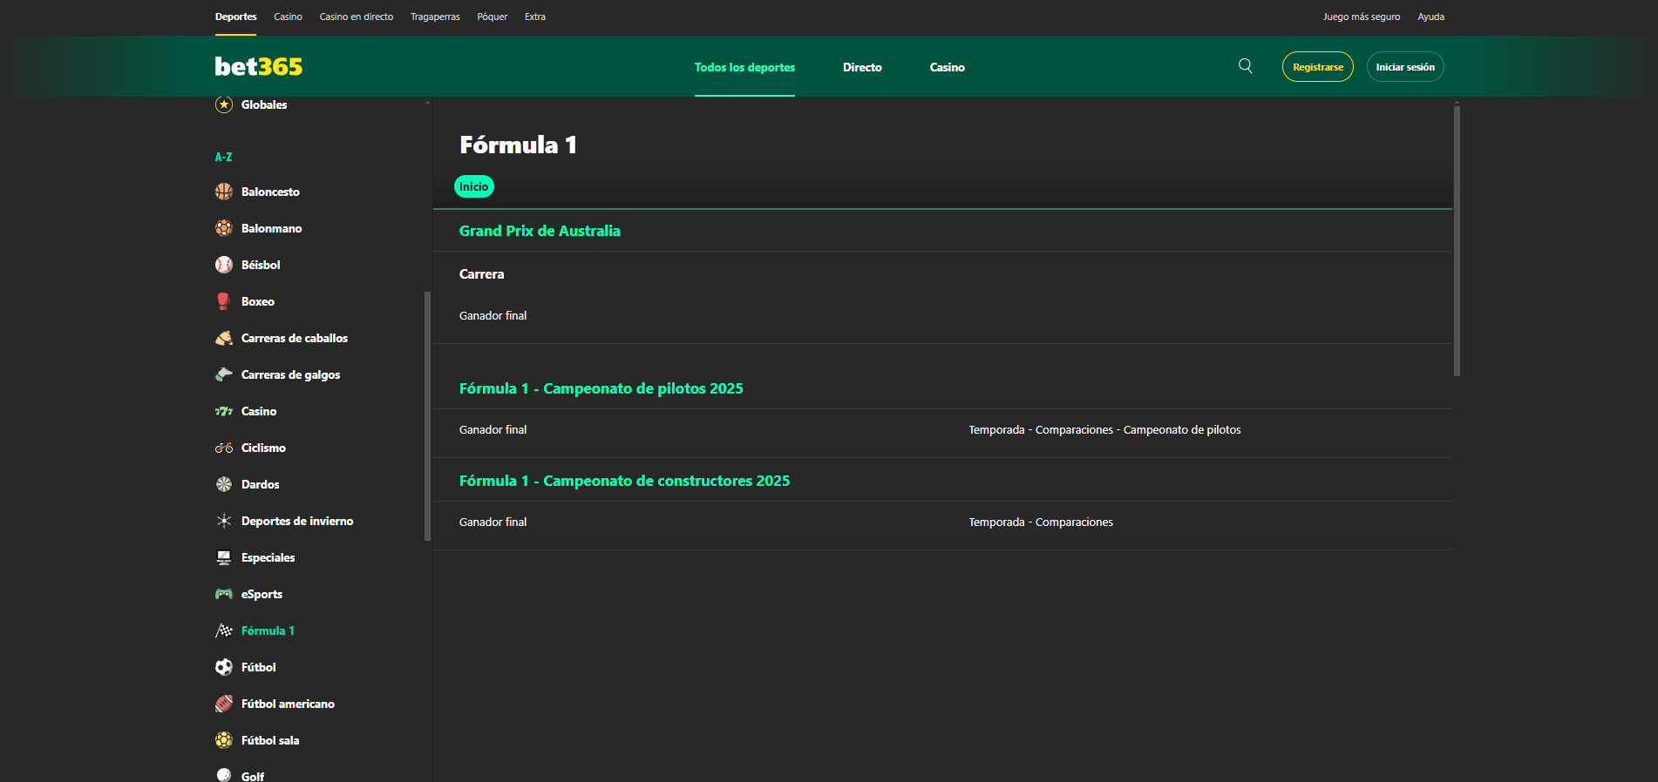
Task: Click the eSports gamepad icon
Action: point(224,594)
